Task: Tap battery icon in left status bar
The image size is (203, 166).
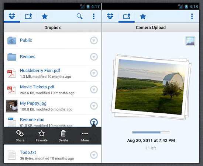Action: point(88,7)
